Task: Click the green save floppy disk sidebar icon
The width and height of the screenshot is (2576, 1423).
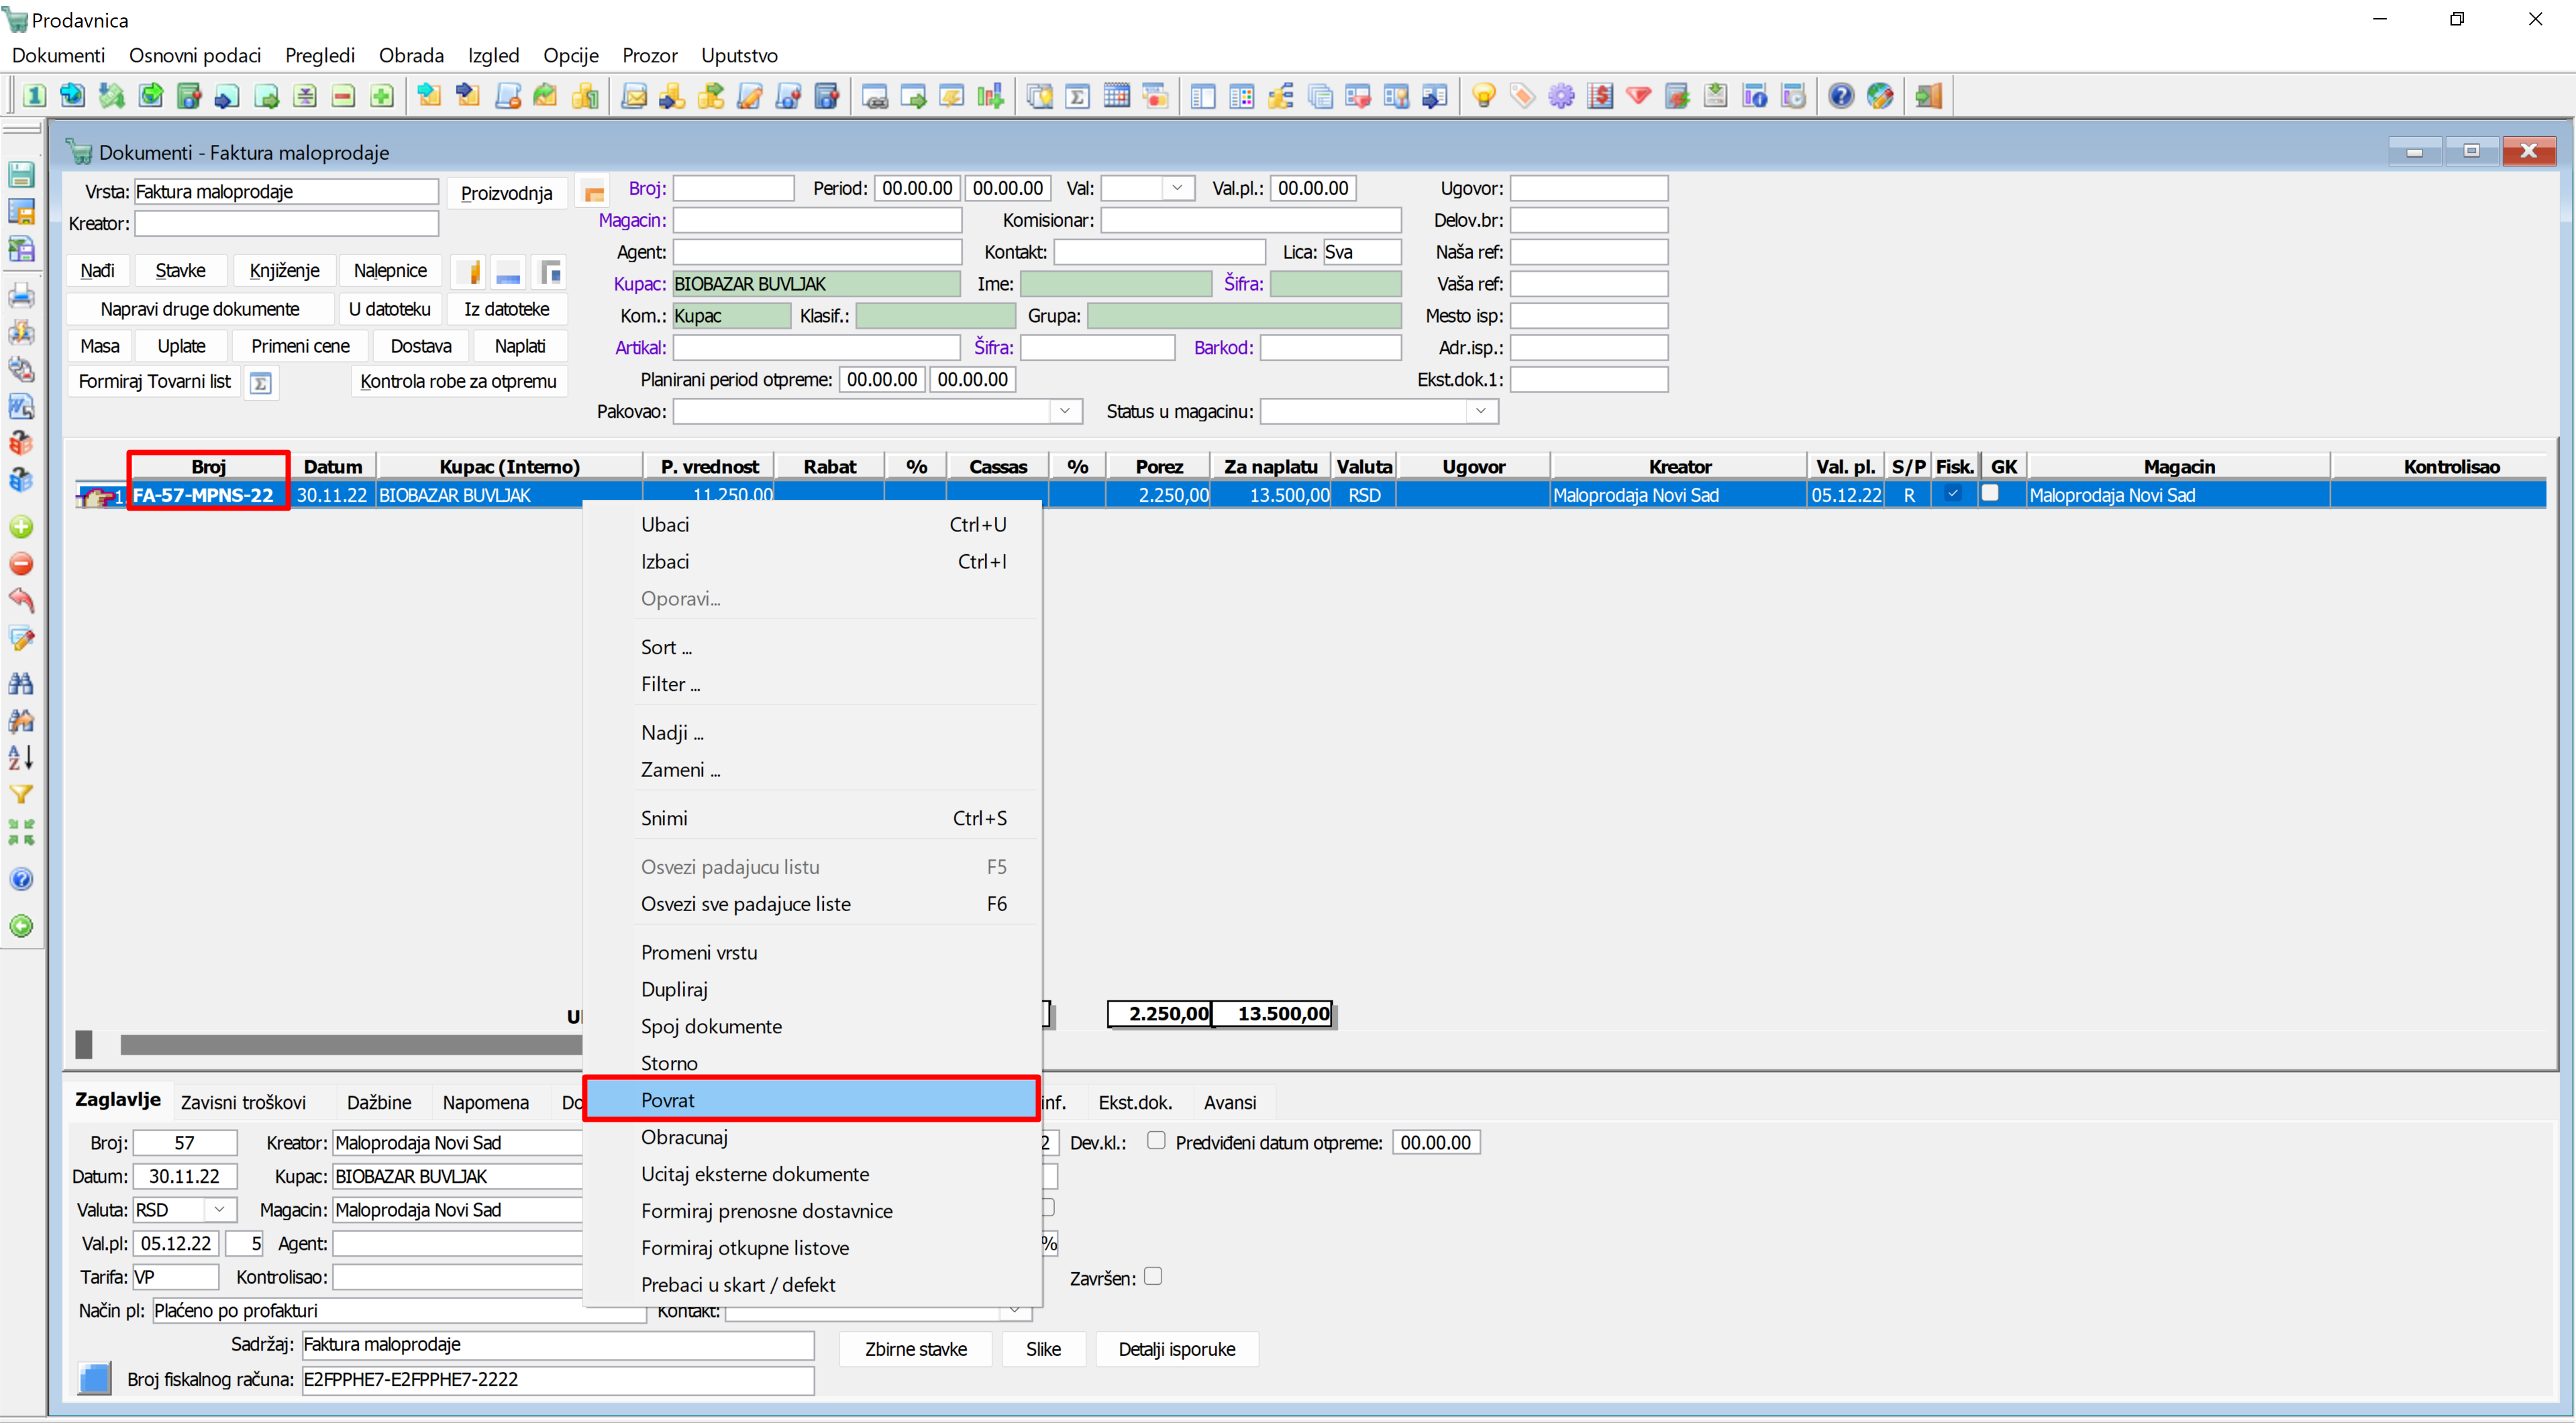Action: 21,175
